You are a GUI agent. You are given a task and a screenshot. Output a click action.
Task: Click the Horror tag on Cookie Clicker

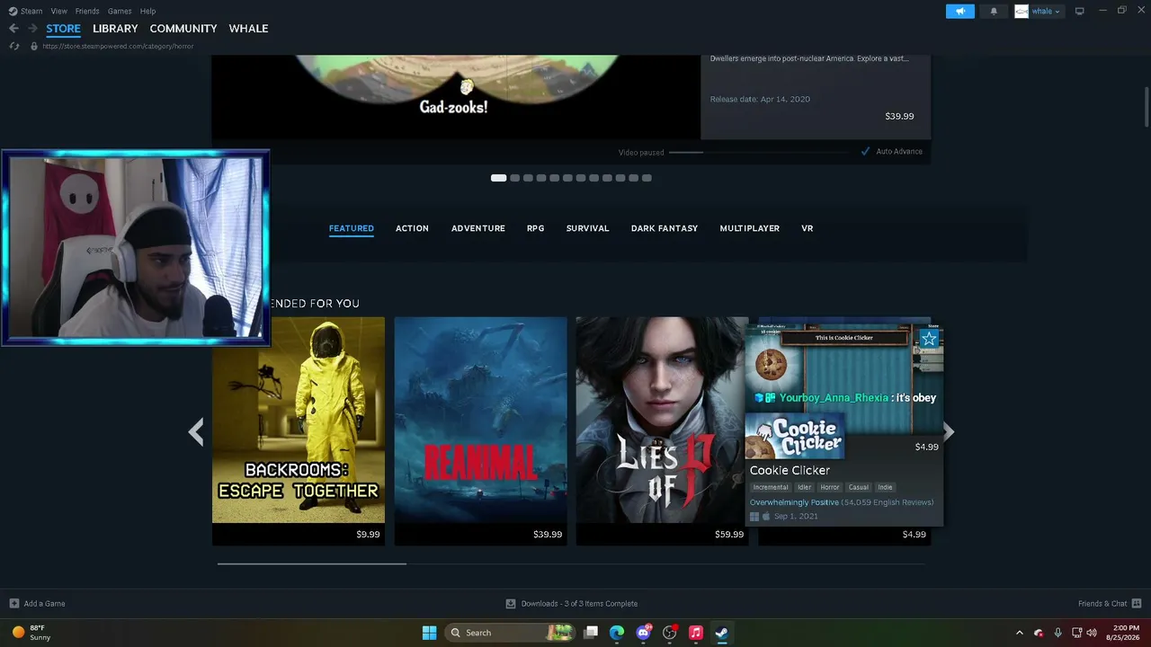click(830, 487)
